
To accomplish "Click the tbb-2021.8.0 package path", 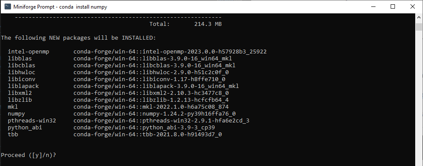I will point(148,135).
